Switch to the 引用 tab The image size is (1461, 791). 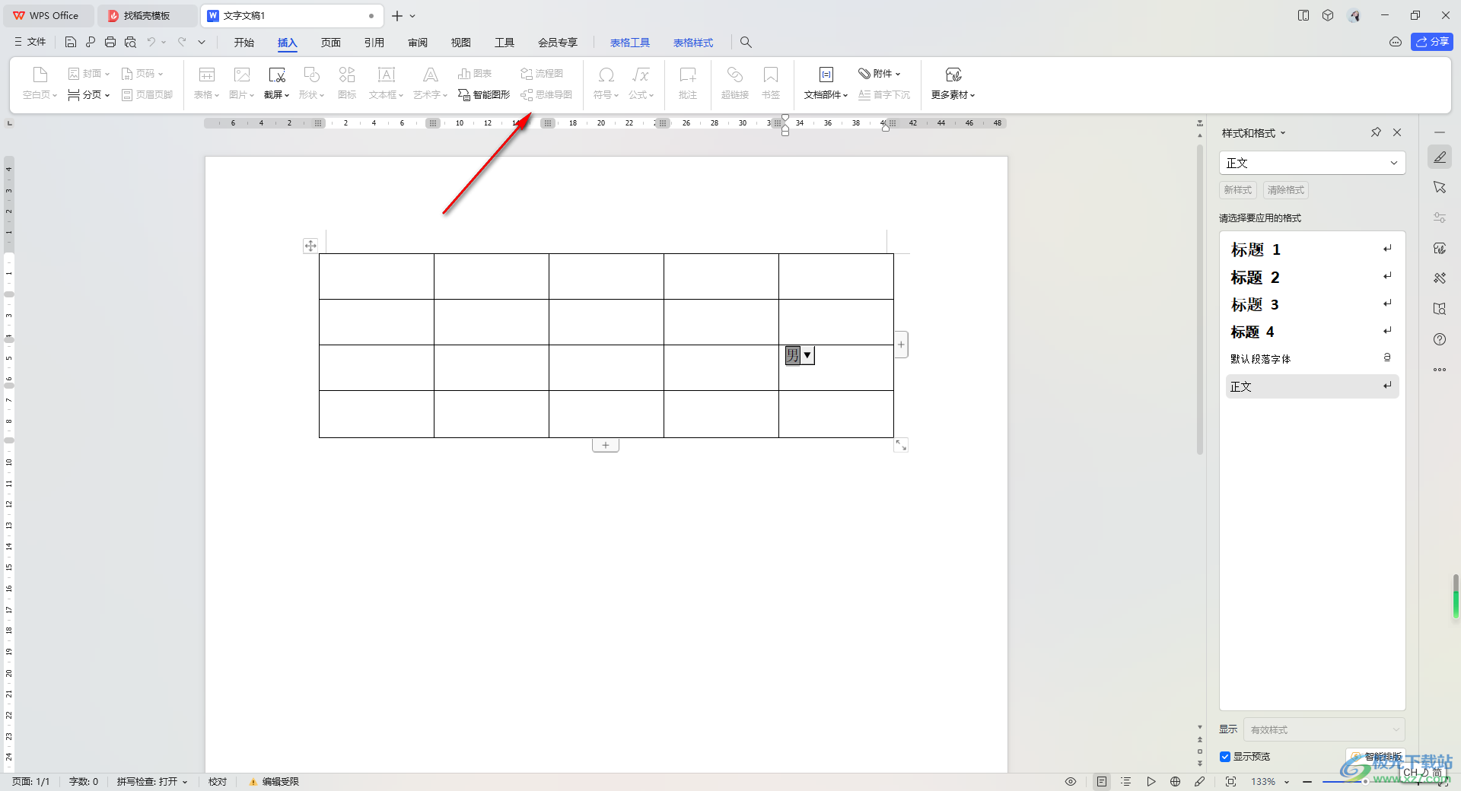coord(374,43)
